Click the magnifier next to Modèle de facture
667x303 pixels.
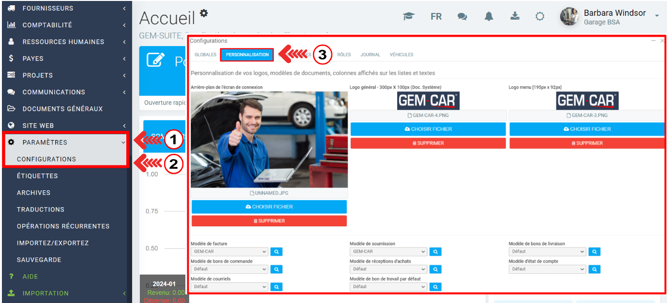point(277,252)
